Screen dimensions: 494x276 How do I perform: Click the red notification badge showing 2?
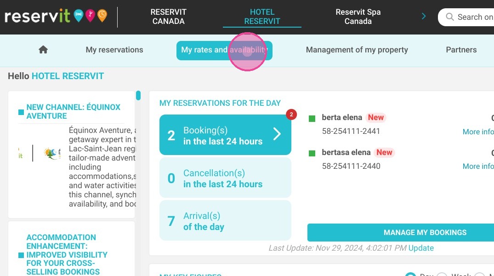coord(291,115)
